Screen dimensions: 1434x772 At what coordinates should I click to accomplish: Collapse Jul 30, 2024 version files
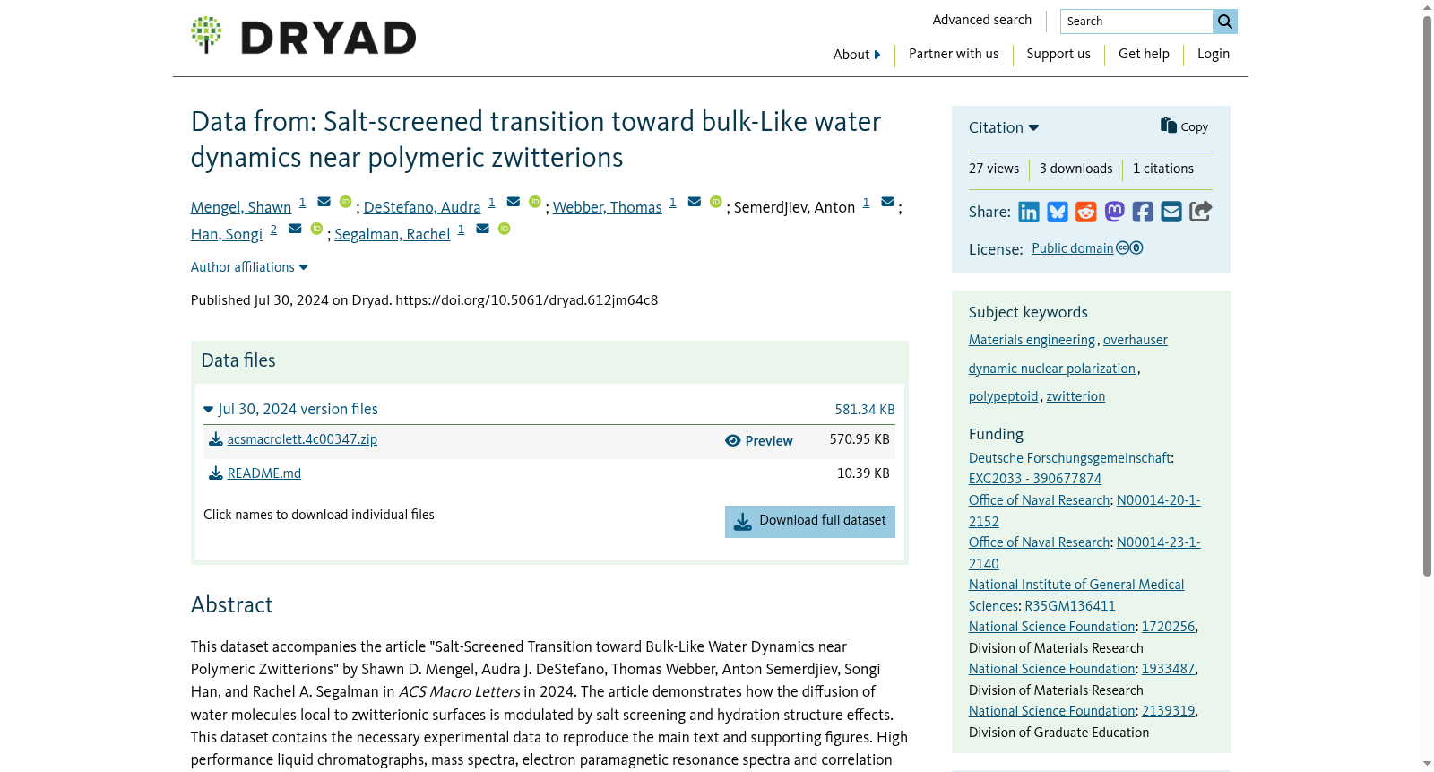290,409
